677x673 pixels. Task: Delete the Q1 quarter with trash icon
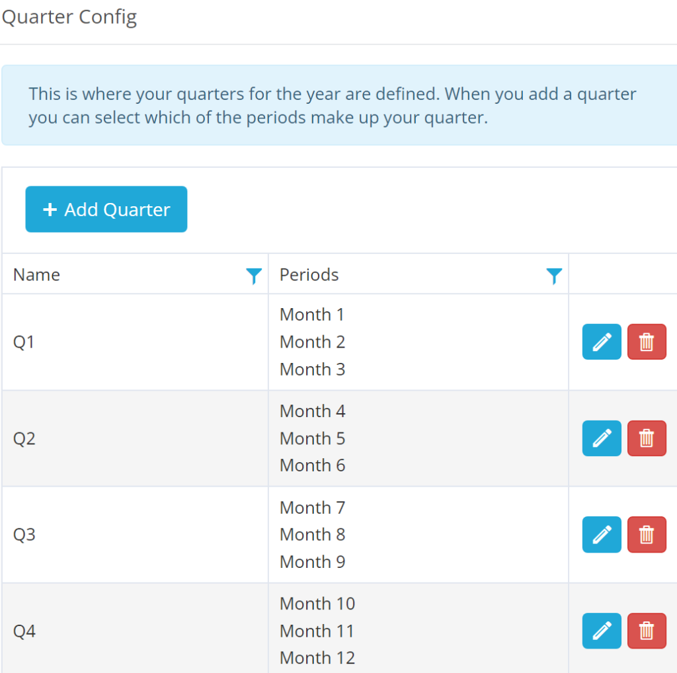pos(647,342)
